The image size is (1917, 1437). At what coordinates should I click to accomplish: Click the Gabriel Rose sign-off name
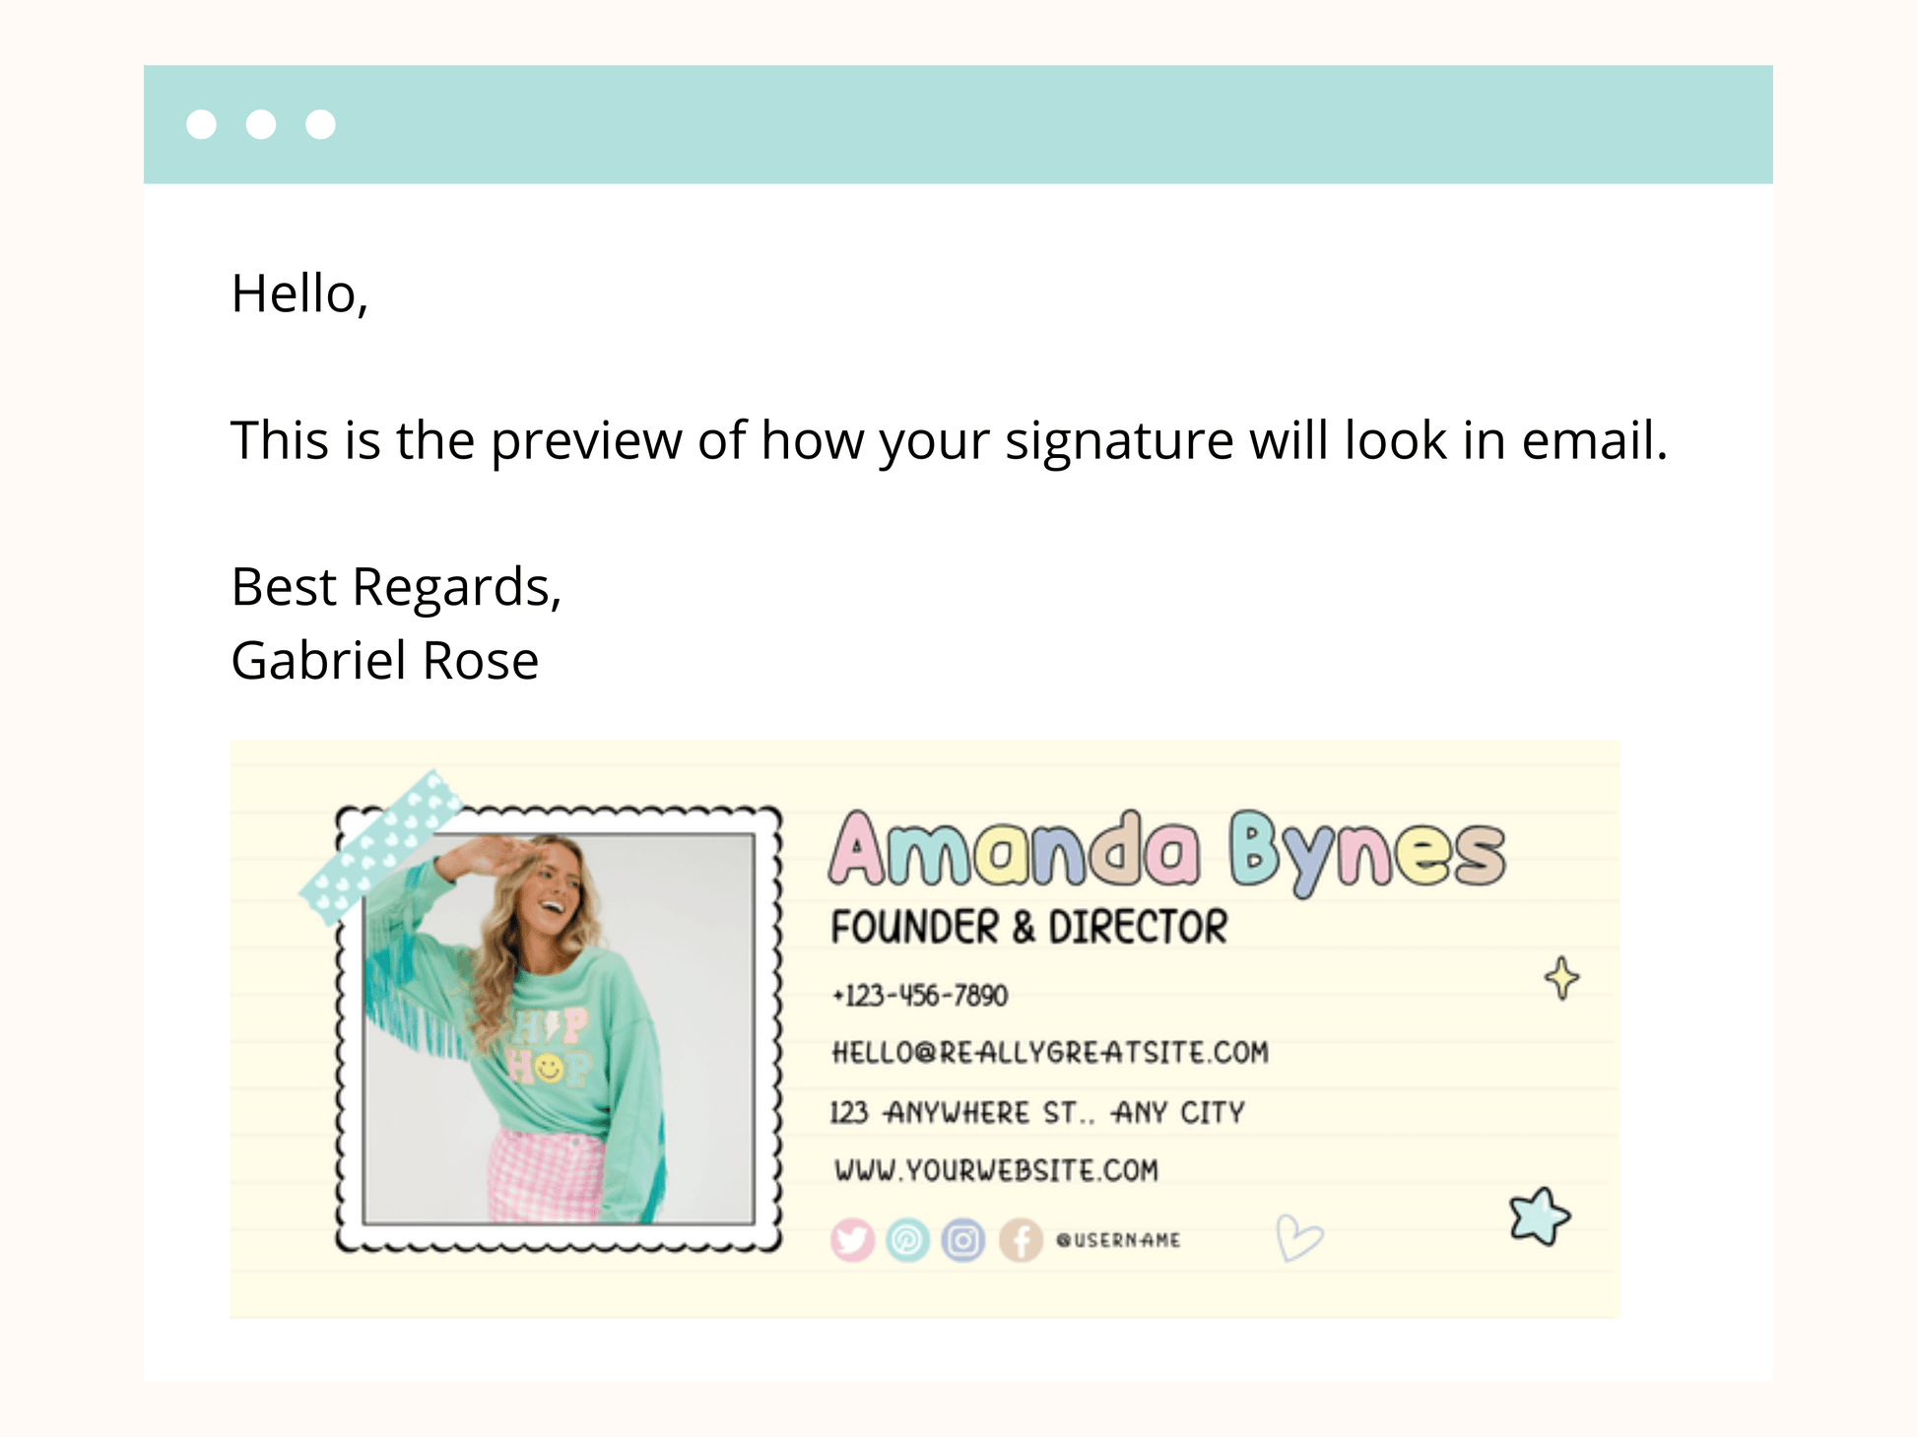385,660
